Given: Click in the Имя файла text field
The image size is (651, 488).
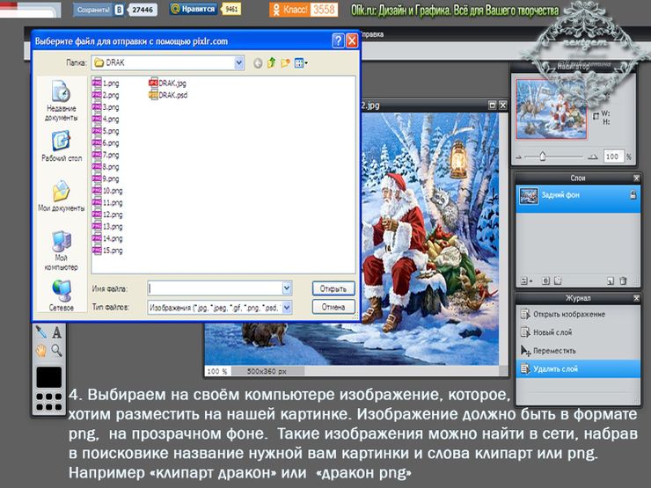Looking at the screenshot, I should pos(215,288).
